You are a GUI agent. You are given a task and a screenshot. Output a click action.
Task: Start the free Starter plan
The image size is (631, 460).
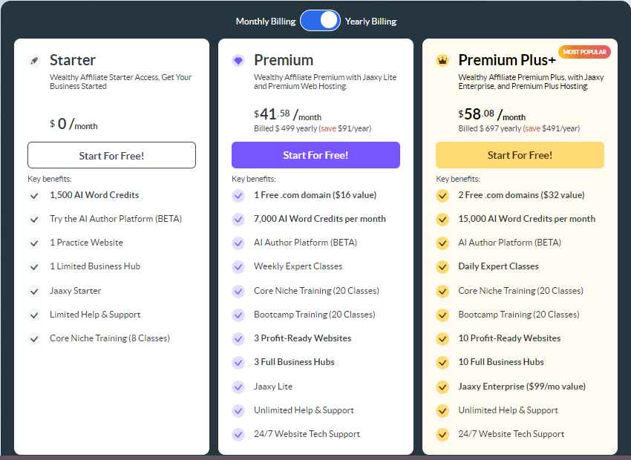click(111, 154)
